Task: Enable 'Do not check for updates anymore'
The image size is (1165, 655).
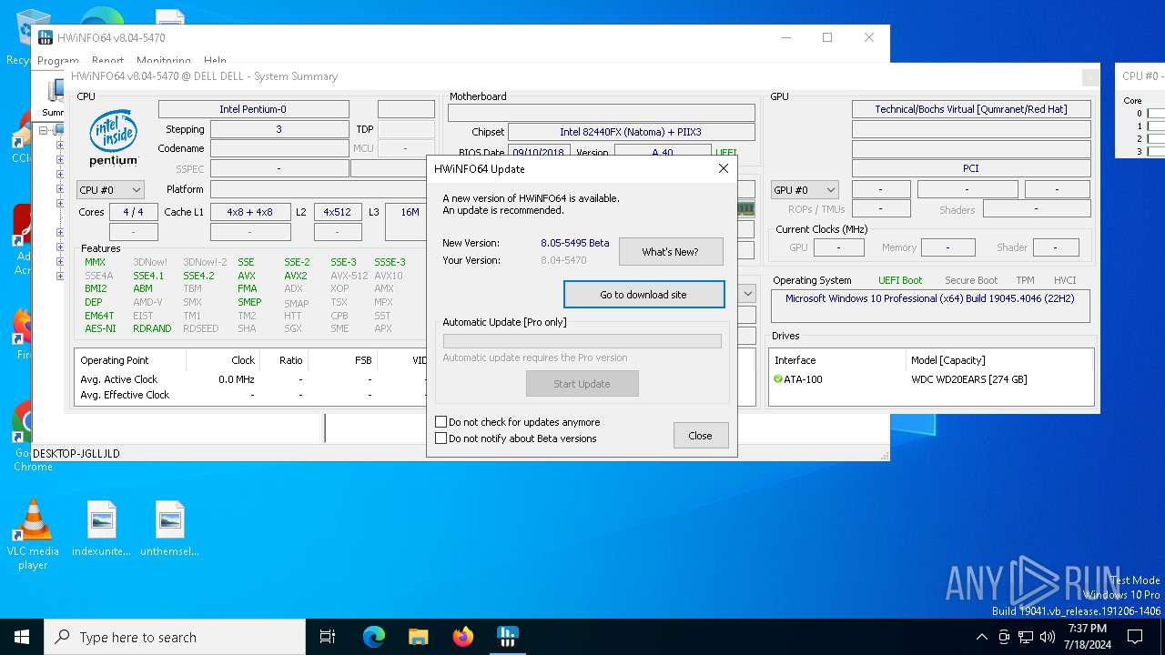Action: (x=441, y=422)
